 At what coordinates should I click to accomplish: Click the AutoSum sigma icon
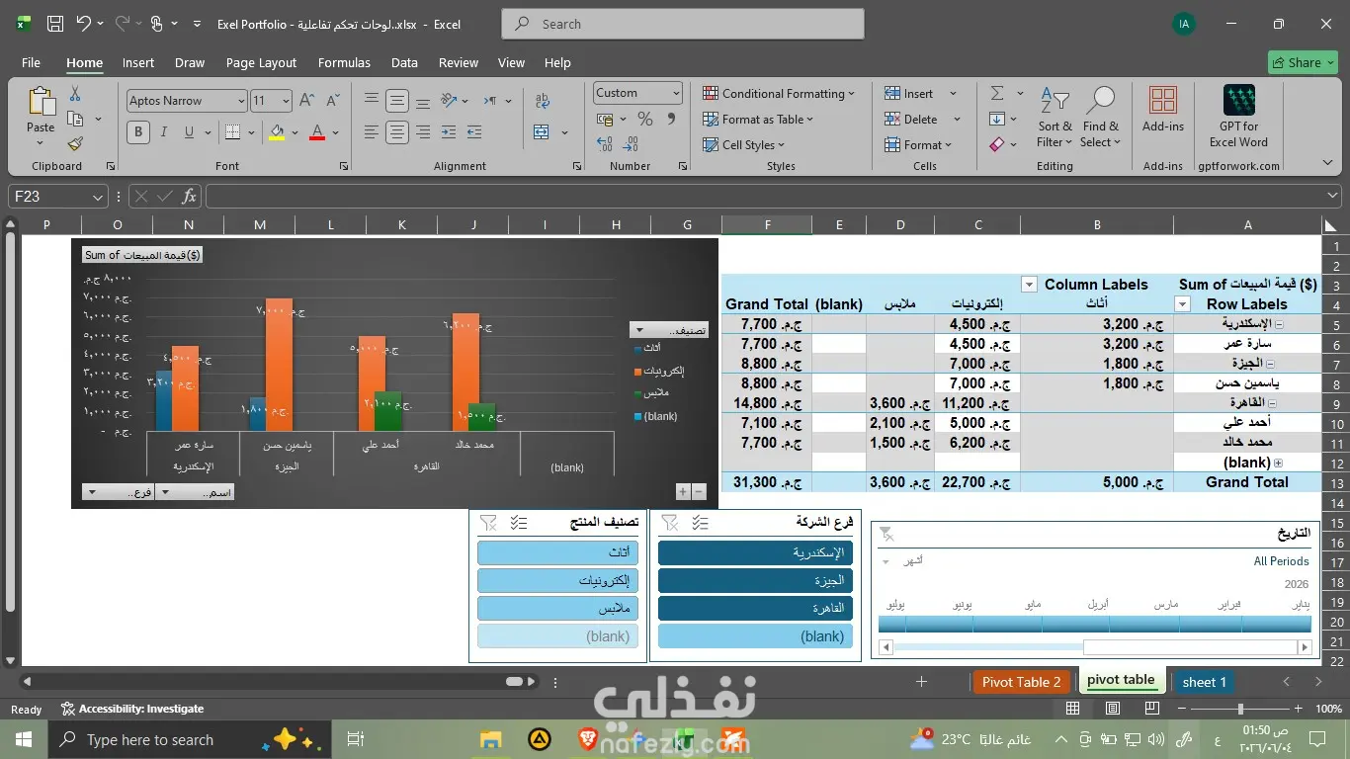[x=997, y=94]
